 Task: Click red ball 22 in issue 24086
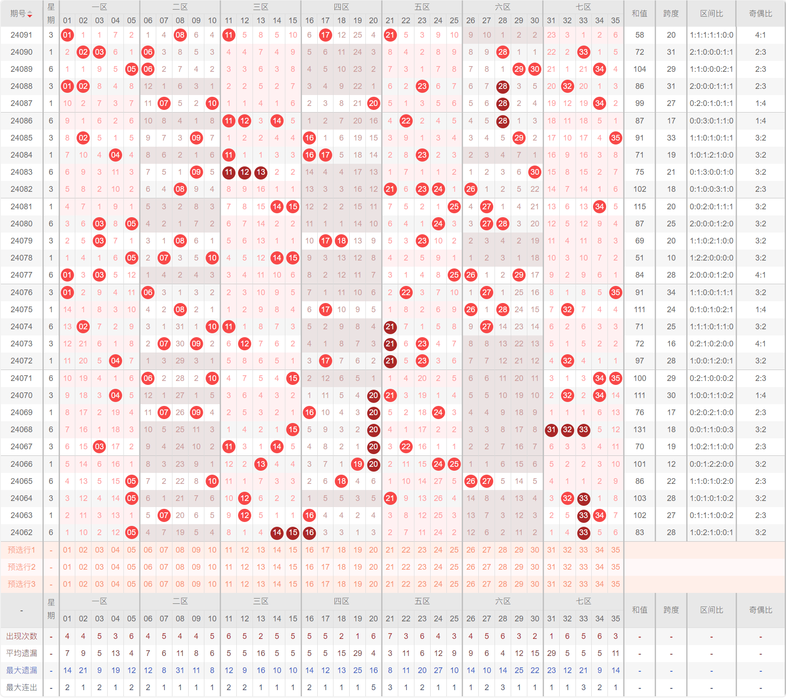pos(406,121)
